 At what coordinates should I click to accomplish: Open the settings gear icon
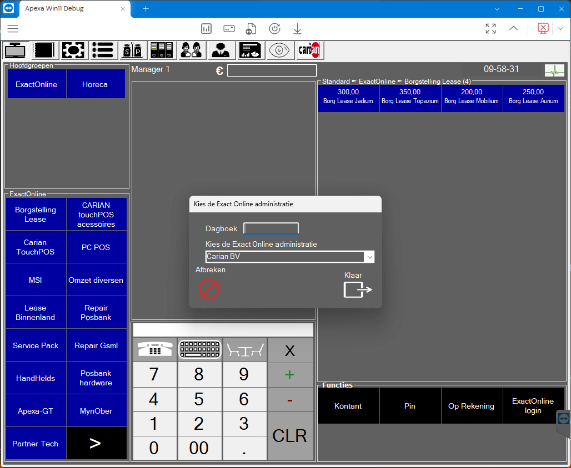(73, 50)
